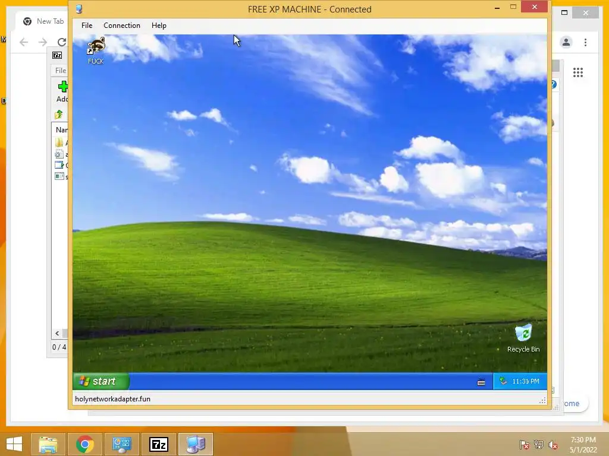609x456 pixels.
Task: Select the New Tab tab in Chrome
Action: click(x=43, y=21)
